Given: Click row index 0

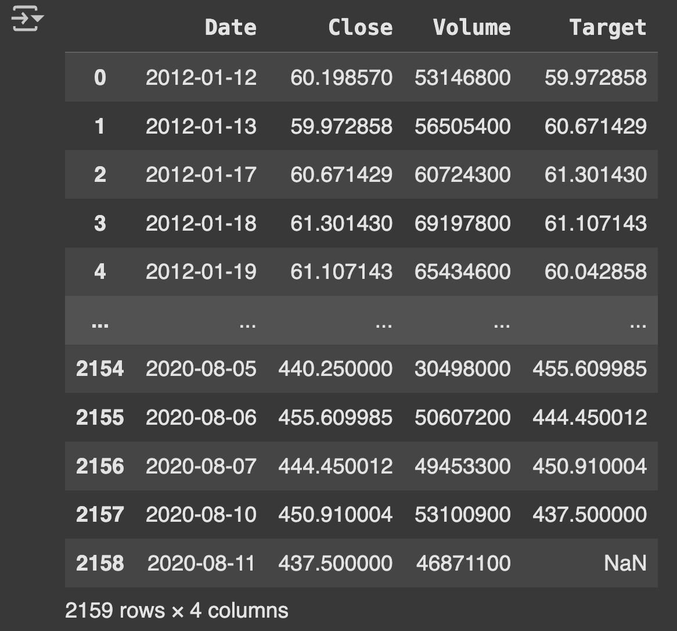Looking at the screenshot, I should 100,78.
